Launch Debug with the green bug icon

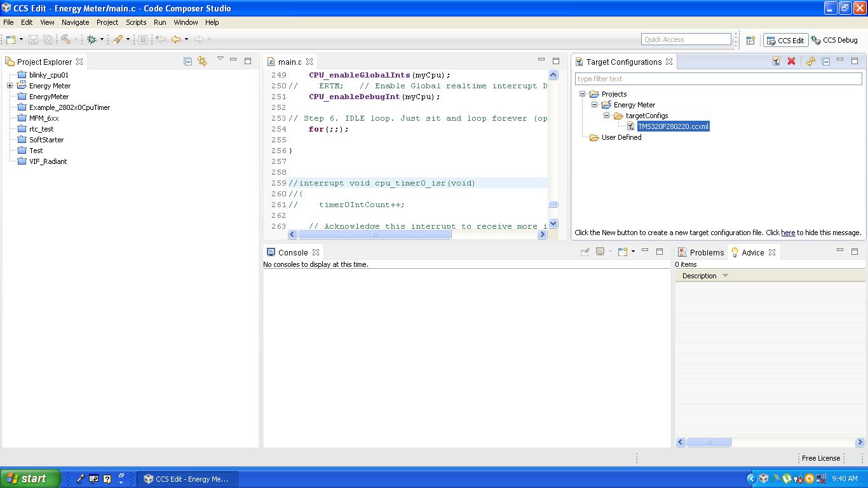coord(92,39)
